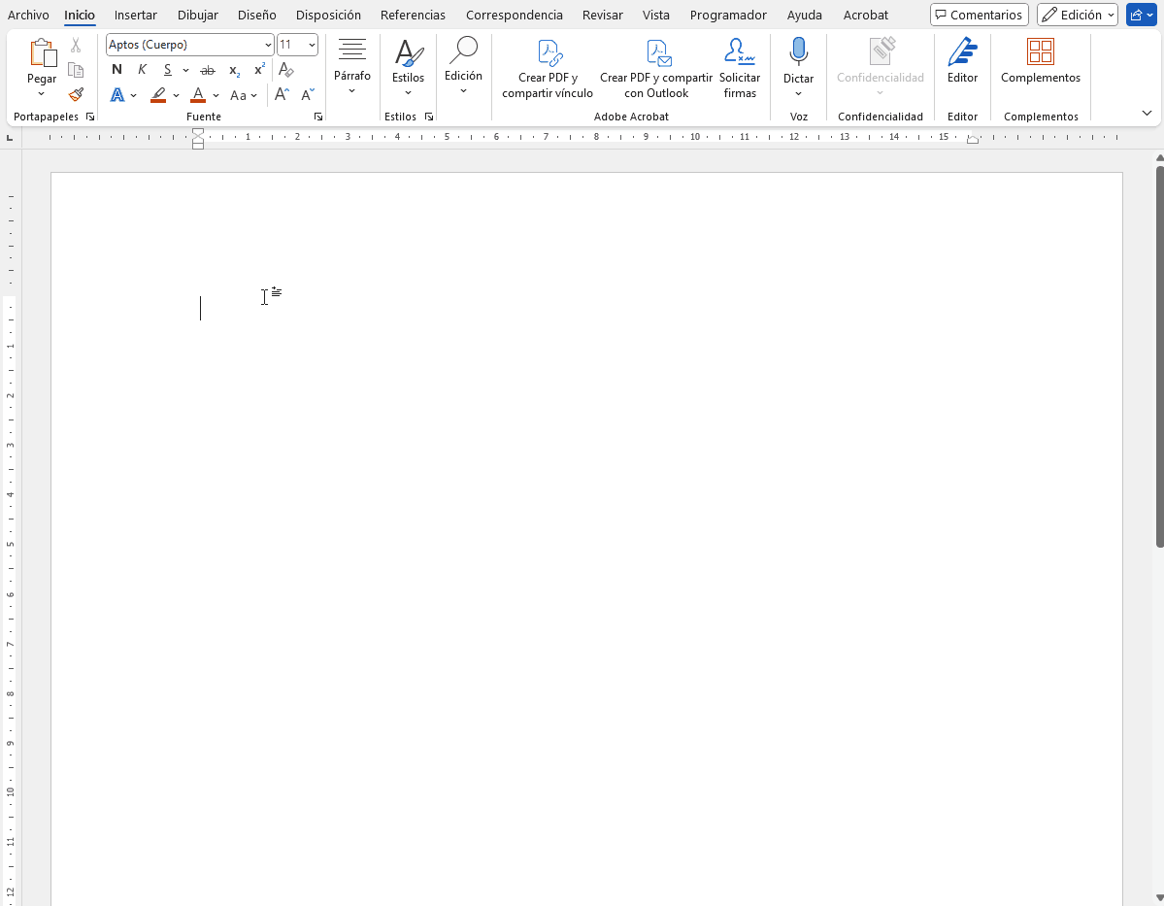Viewport: 1164px width, 906px height.
Task: Open the Referencias tab
Action: coord(413,16)
